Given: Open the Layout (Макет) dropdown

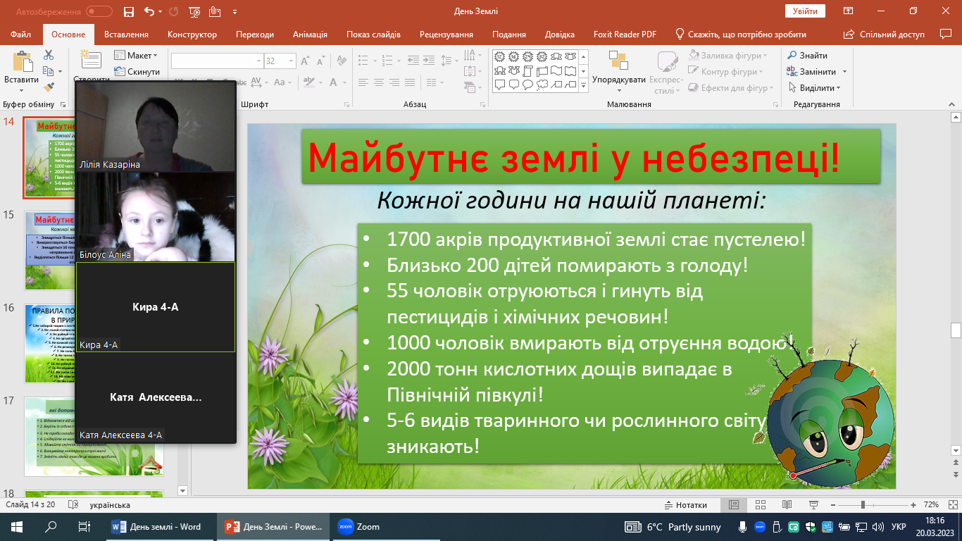Looking at the screenshot, I should pyautogui.click(x=135, y=55).
